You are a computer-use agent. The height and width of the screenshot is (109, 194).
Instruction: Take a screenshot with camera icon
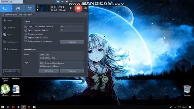click(x=85, y=8)
